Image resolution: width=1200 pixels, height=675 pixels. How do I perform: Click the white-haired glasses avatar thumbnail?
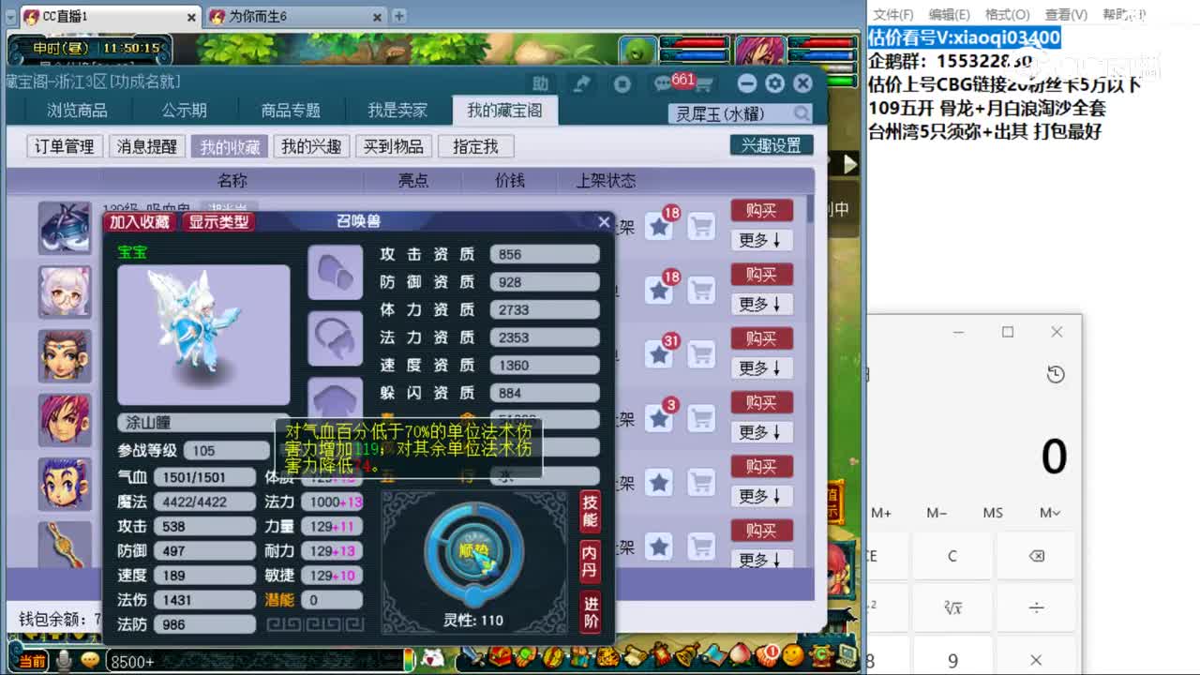coord(65,292)
